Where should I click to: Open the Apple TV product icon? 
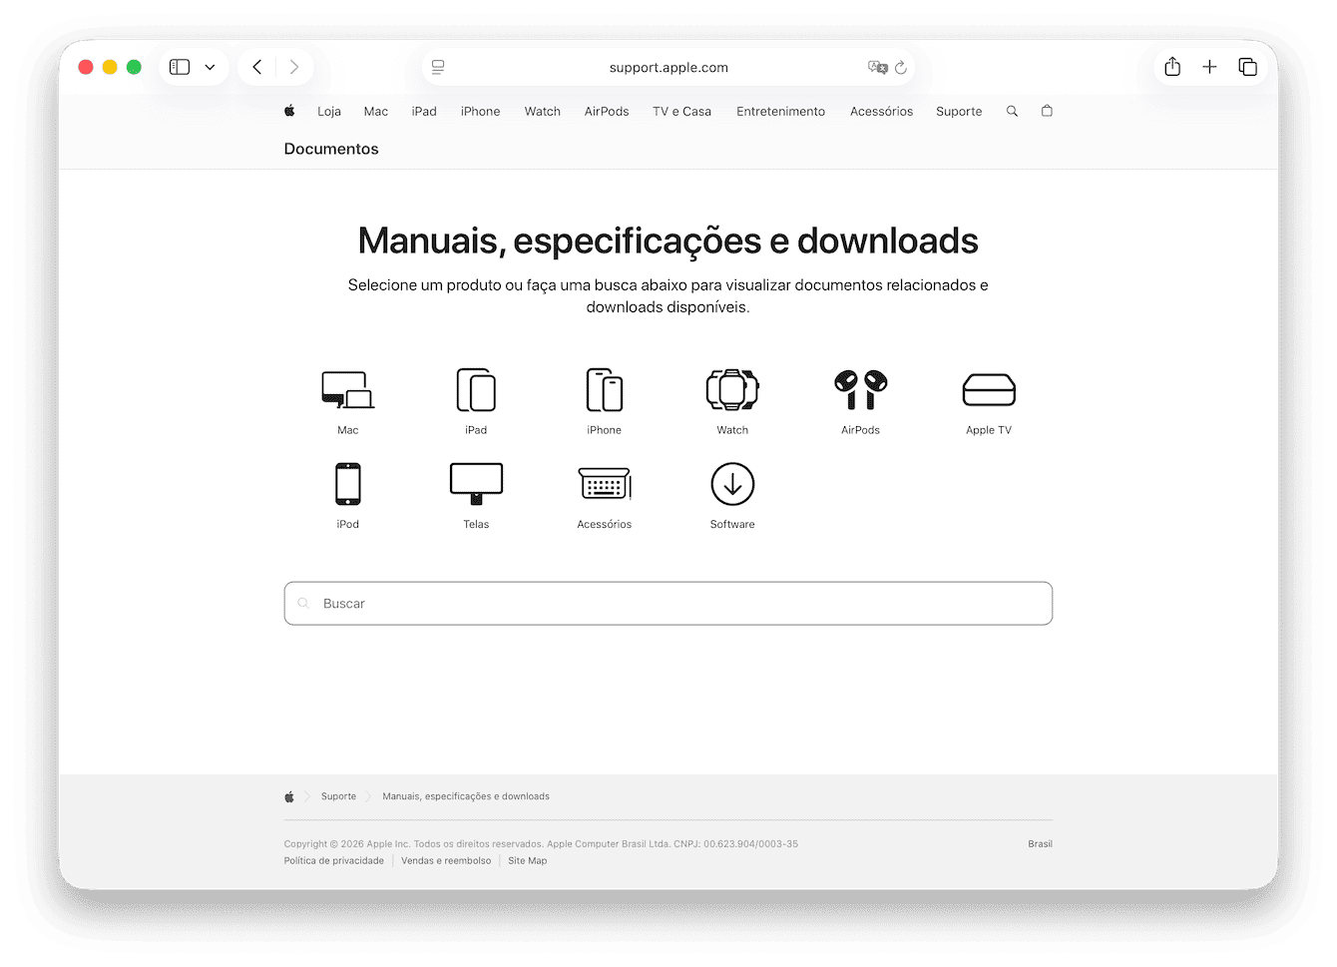989,390
